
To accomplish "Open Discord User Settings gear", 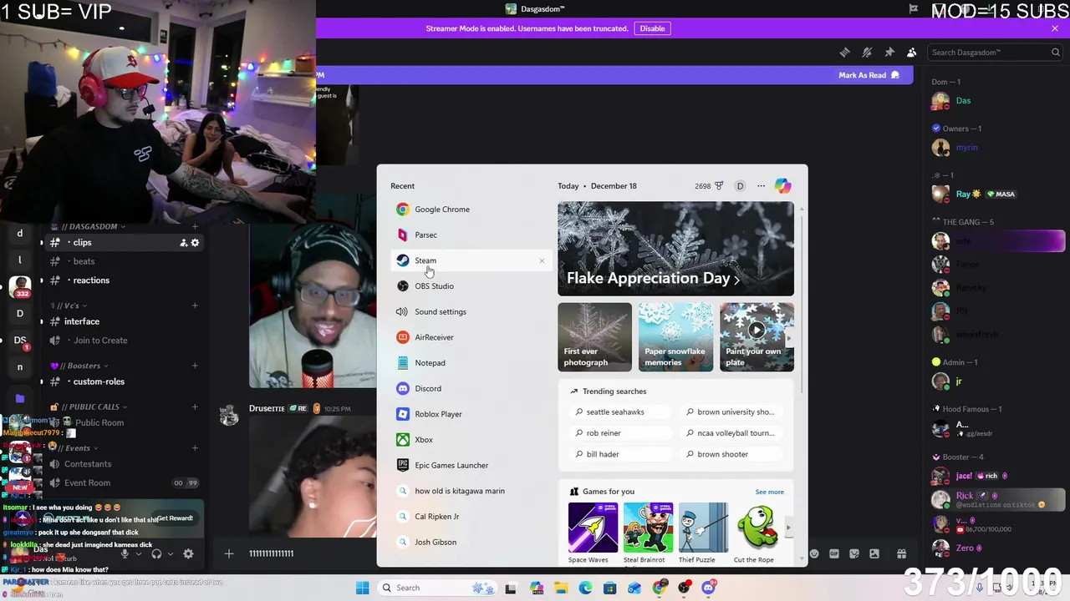I will [188, 553].
